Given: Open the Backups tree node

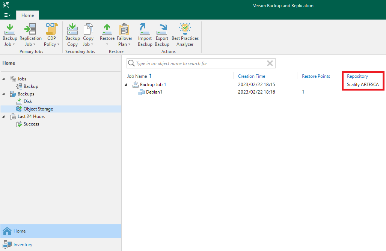Looking at the screenshot, I should click(26, 94).
